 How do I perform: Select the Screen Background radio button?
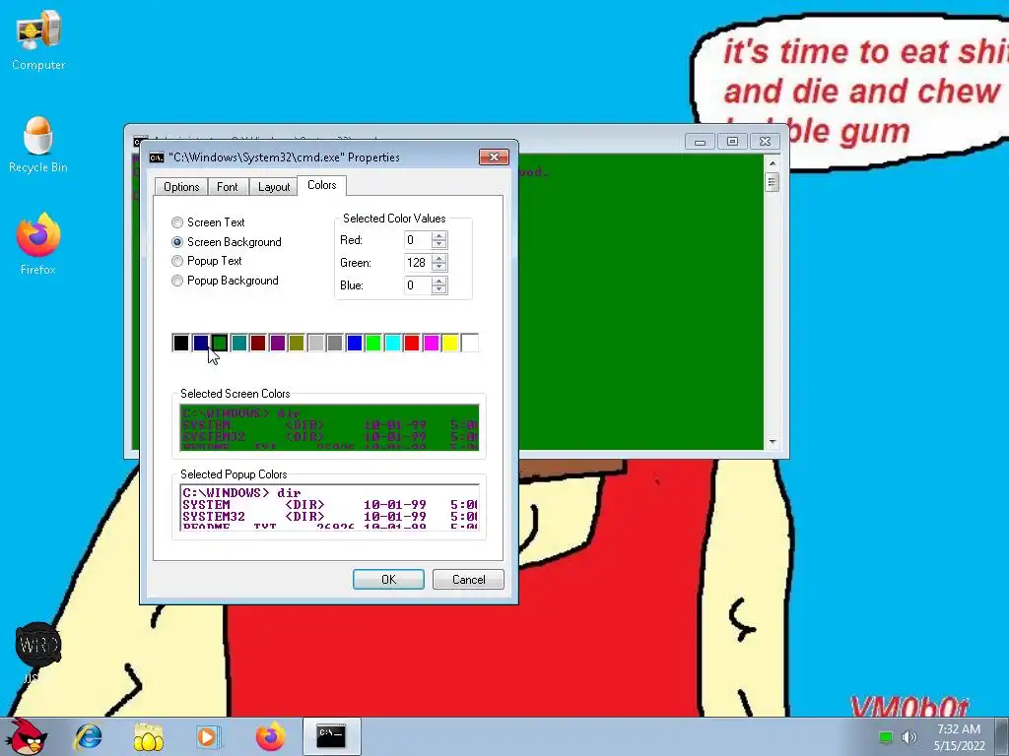click(177, 242)
